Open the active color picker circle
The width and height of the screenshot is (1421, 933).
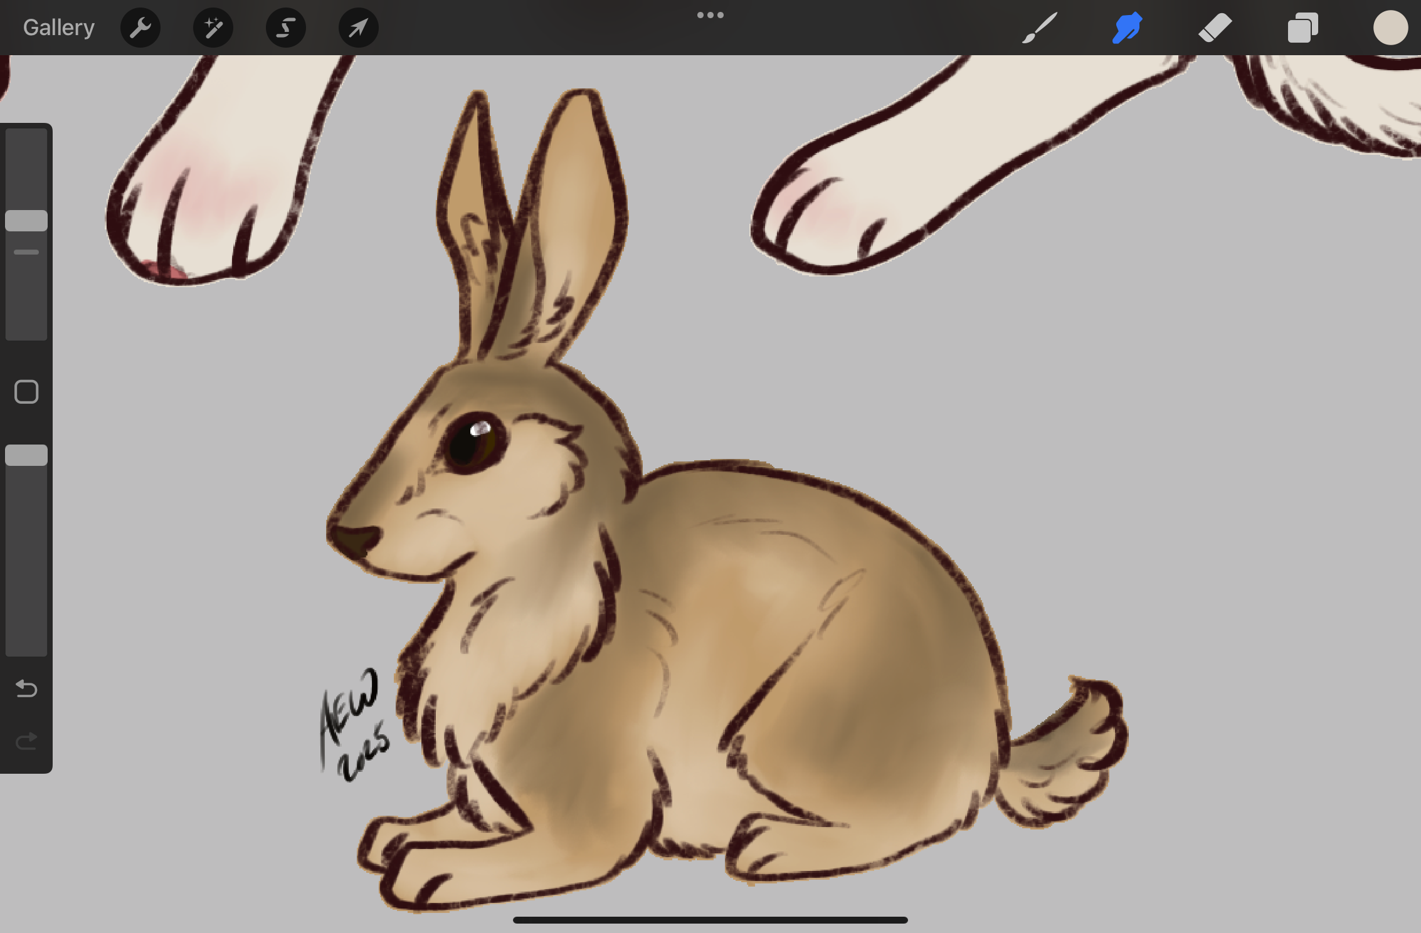click(x=1390, y=28)
